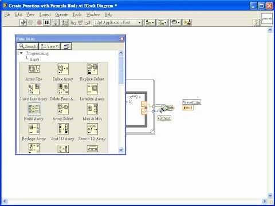Click the block diagram vertical scroll-down arrow

click(270, 195)
